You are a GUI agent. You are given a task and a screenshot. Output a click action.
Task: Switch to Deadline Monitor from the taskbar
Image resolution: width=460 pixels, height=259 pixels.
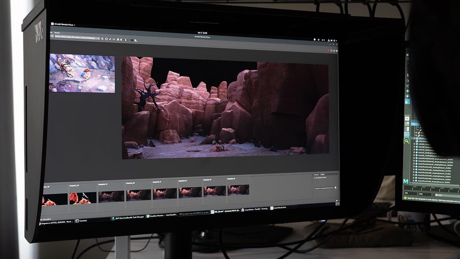(162, 215)
